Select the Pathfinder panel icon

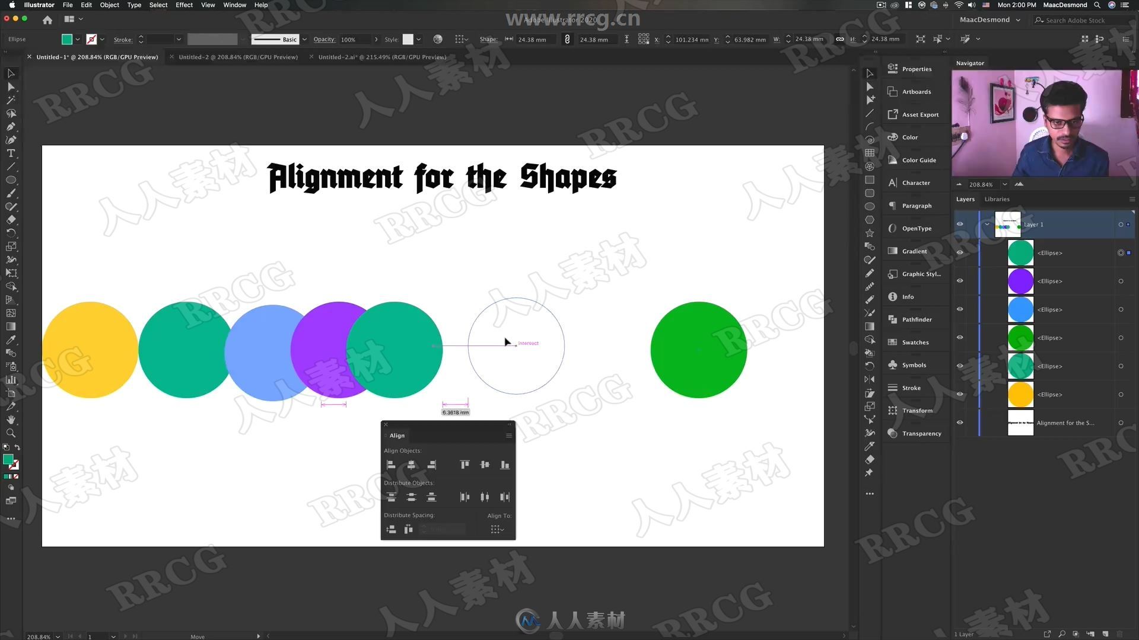tap(892, 319)
